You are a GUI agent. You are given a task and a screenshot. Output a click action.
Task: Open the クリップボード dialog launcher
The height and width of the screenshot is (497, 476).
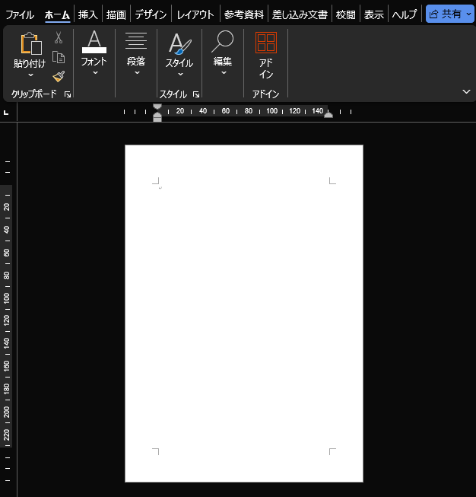click(x=68, y=94)
